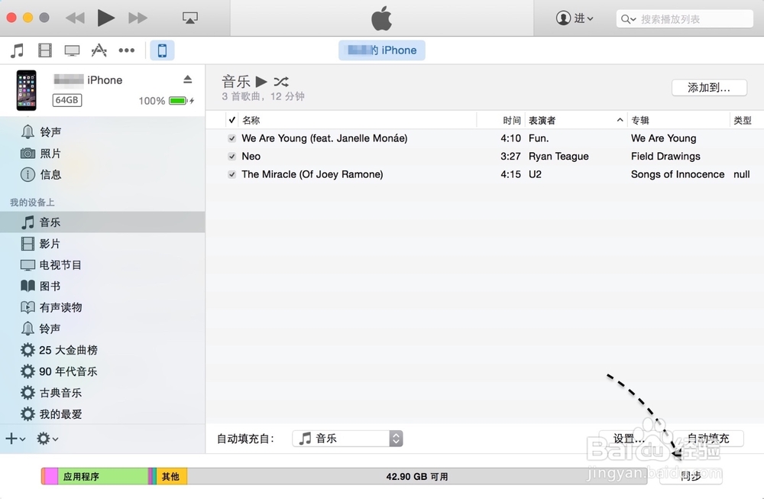Skip forward to next track

click(x=138, y=18)
